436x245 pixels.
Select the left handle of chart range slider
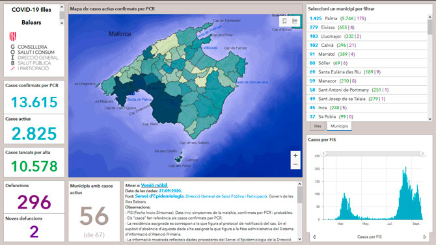point(323,153)
